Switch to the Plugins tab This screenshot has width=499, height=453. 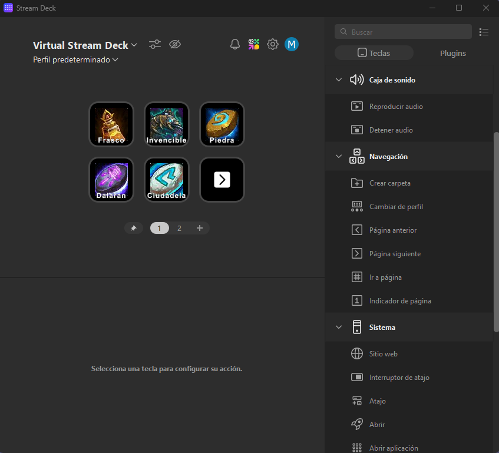[453, 53]
